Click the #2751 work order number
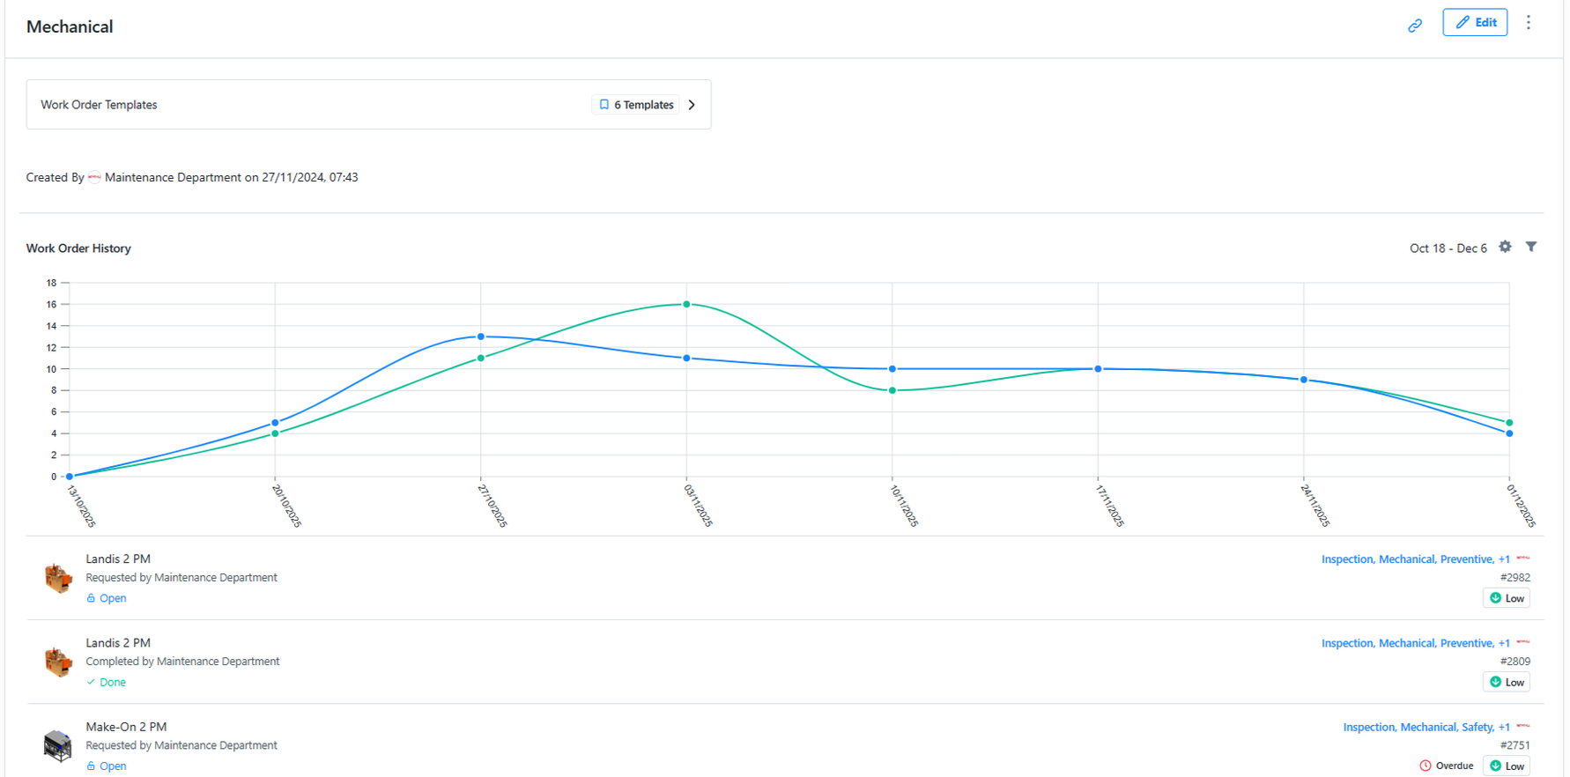This screenshot has height=777, width=1570. (1515, 745)
